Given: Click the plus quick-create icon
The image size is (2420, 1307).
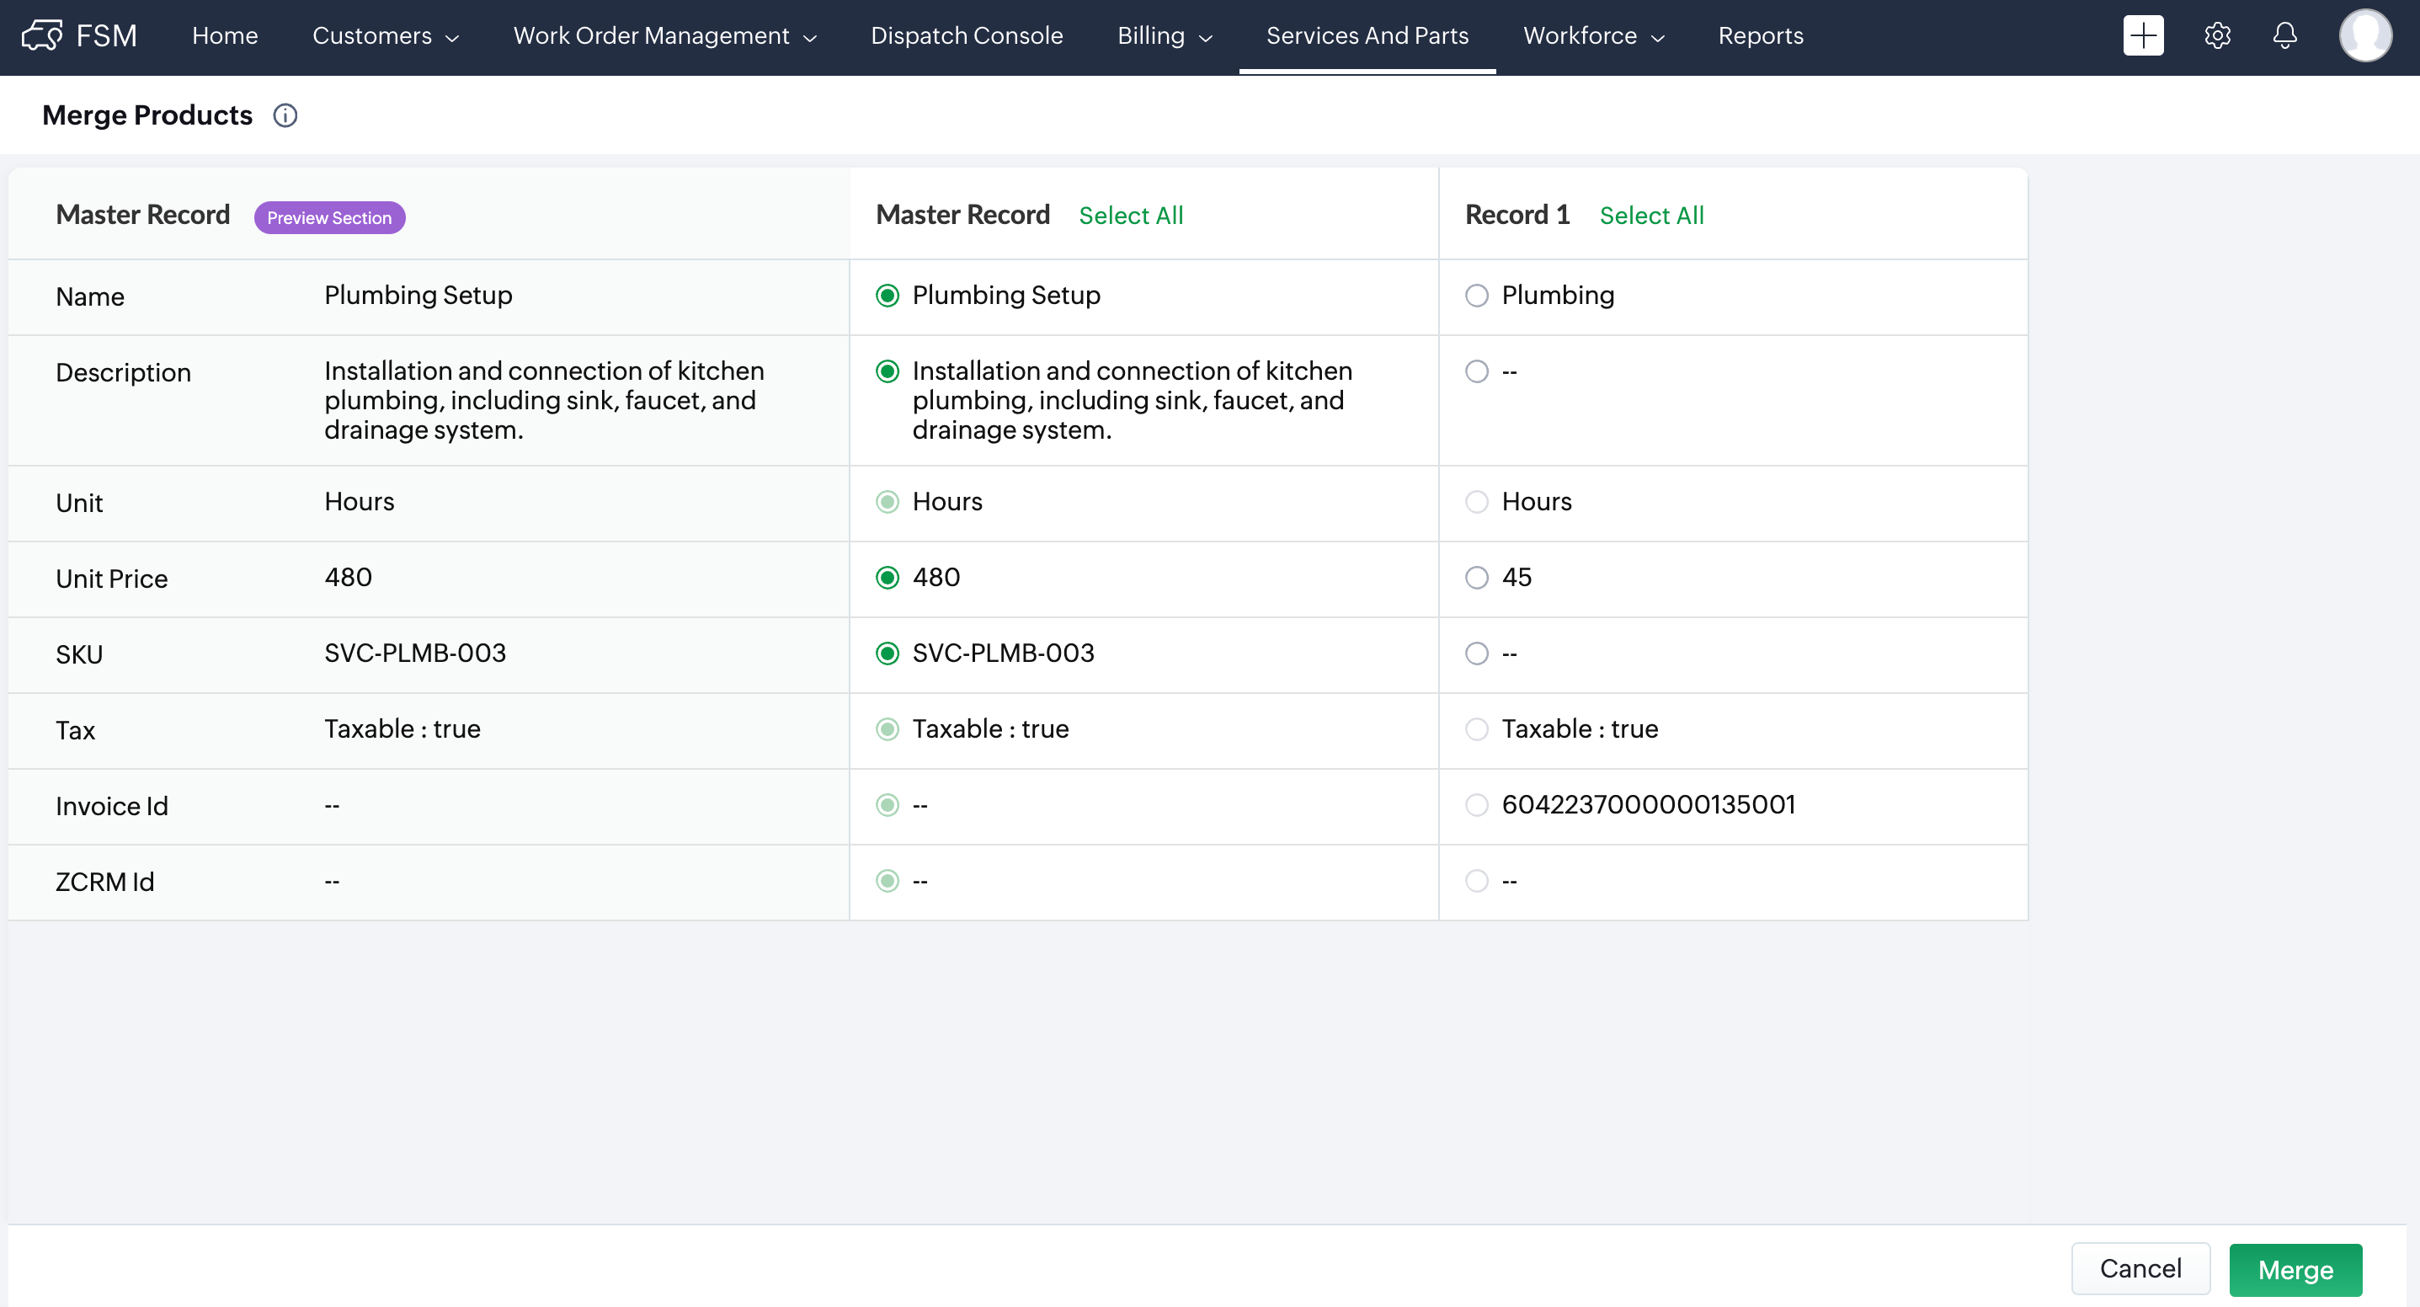Looking at the screenshot, I should click(x=2143, y=35).
